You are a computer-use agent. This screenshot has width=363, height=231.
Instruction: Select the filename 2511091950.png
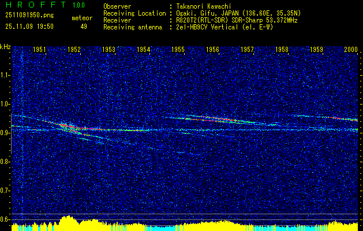pyautogui.click(x=29, y=16)
